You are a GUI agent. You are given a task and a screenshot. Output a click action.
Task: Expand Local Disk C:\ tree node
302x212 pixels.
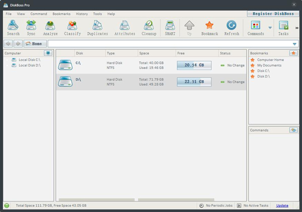(x=8, y=60)
